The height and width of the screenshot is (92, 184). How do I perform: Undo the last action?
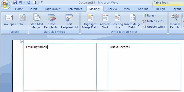click(21, 2)
